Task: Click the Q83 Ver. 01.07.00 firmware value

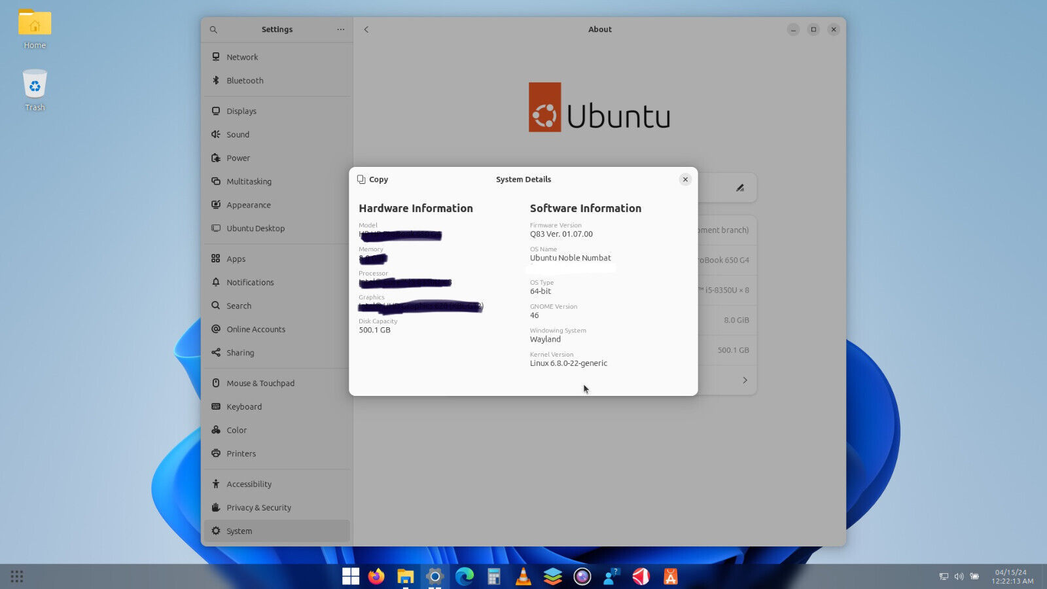Action: (x=561, y=234)
